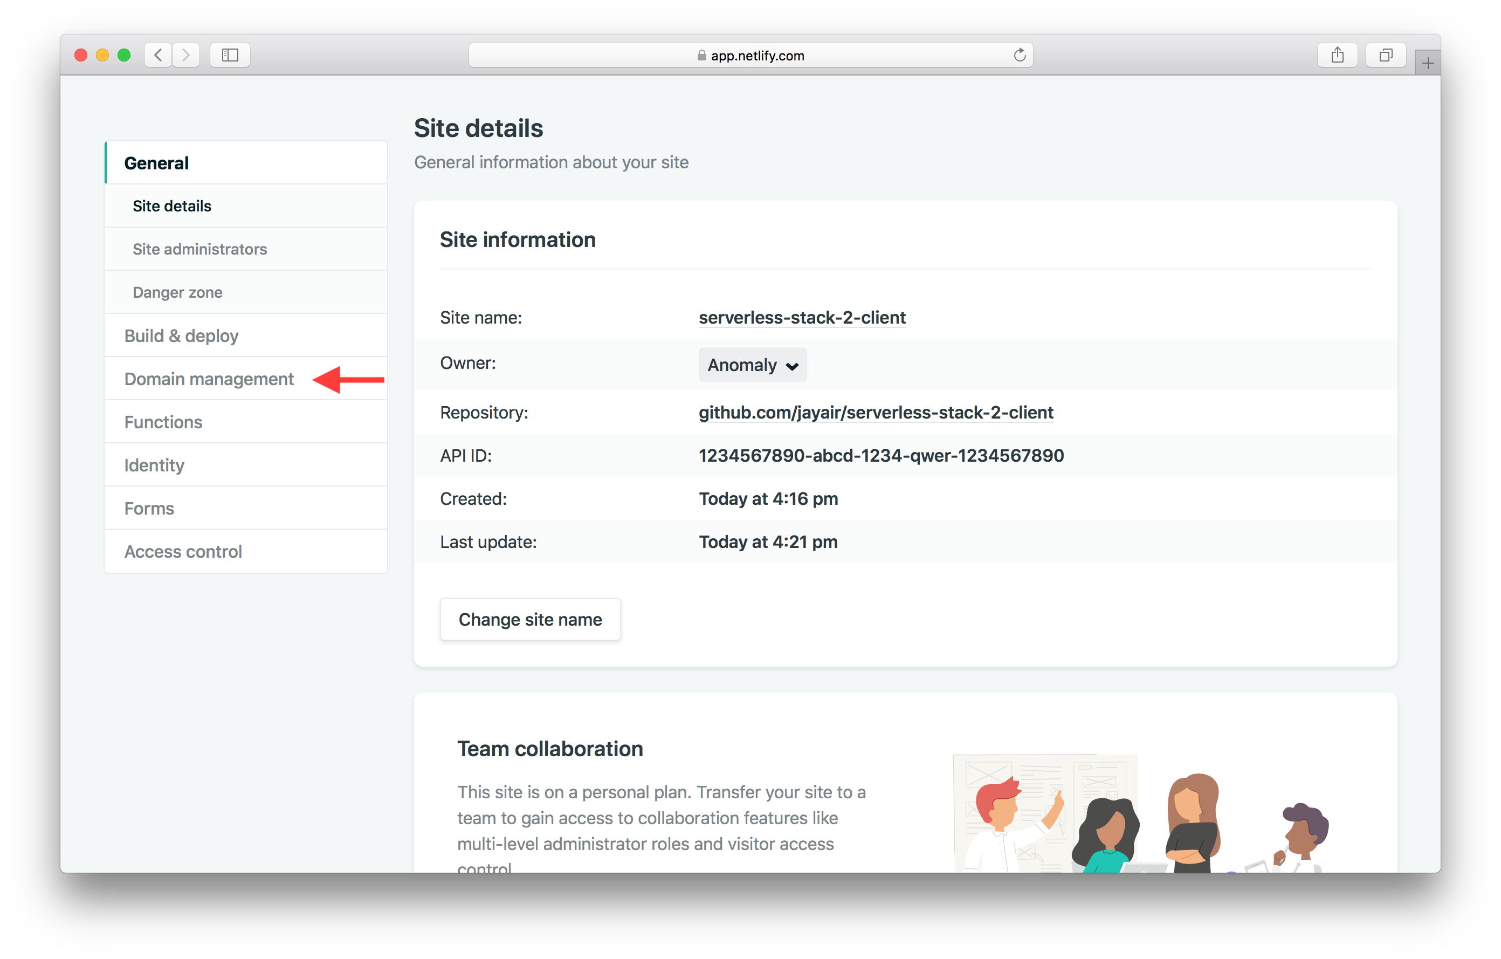Go to Danger zone sub-item
The image size is (1501, 959).
(x=178, y=292)
